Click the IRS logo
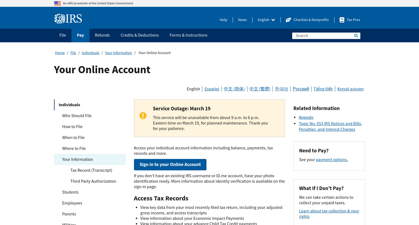Viewport: 419px width, 225px height. [x=68, y=19]
